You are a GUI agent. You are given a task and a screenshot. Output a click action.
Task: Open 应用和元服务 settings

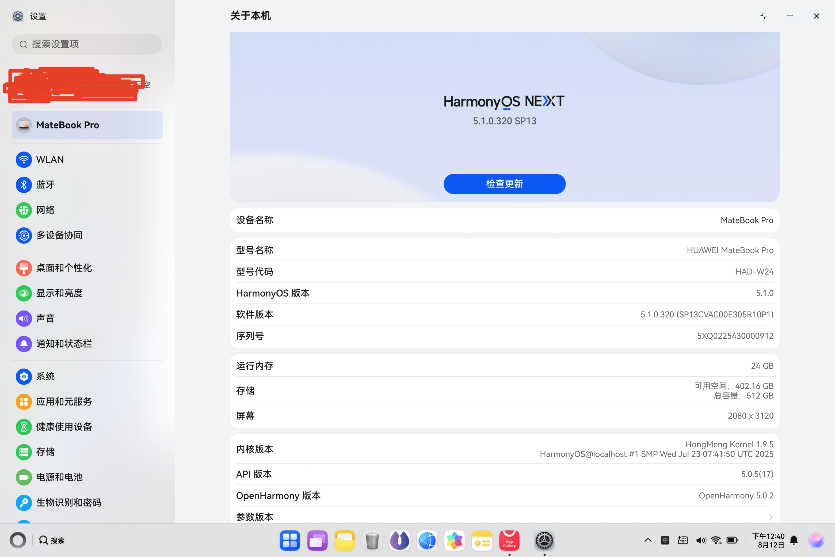(x=87, y=401)
